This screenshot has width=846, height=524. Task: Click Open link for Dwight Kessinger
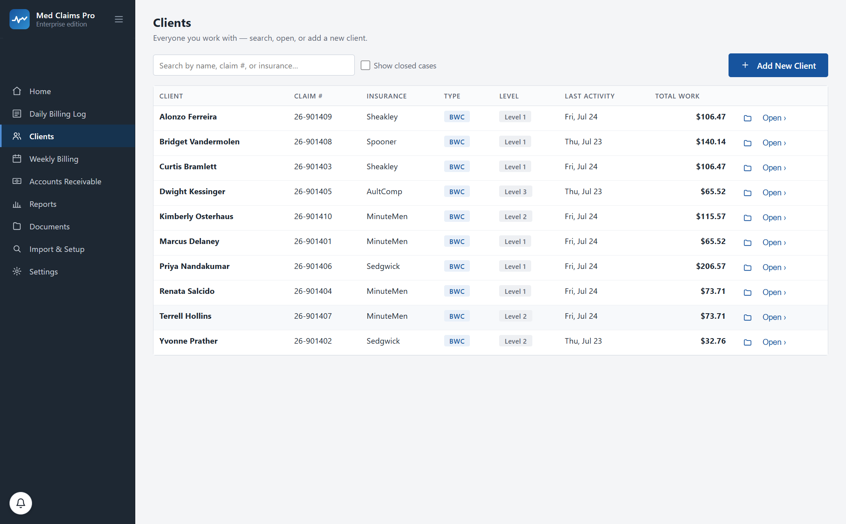tap(774, 193)
